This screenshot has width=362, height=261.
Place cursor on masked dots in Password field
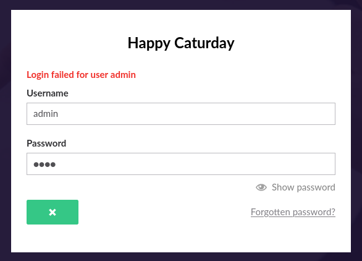click(x=44, y=165)
